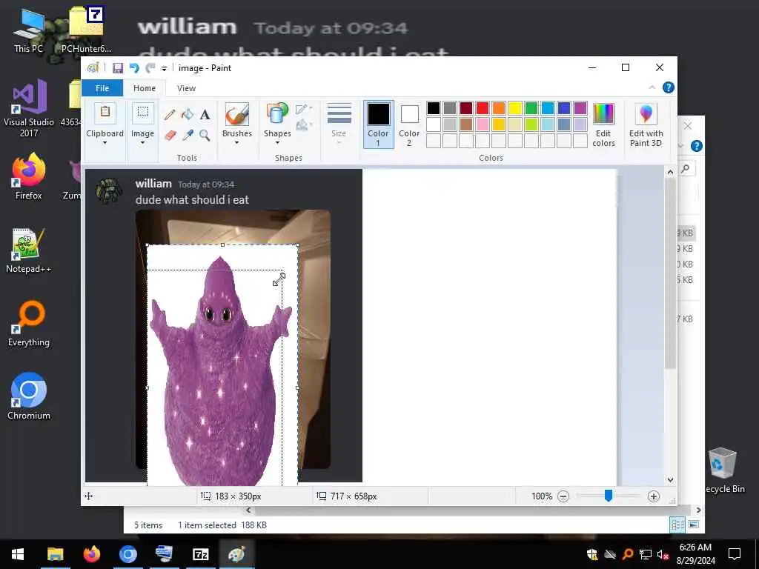
Task: Select the Eraser tool
Action: click(170, 135)
